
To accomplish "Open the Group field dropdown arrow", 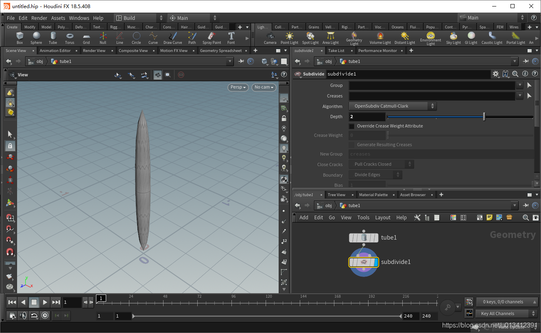I will 519,85.
